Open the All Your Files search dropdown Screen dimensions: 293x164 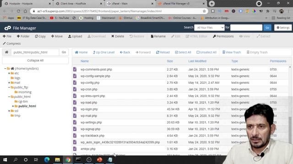point(209,27)
